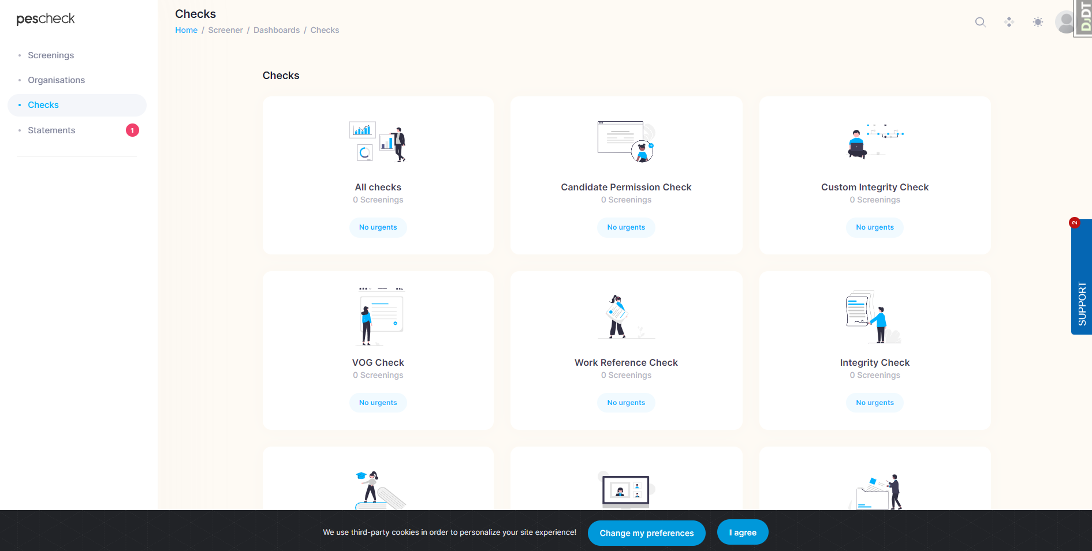Image resolution: width=1092 pixels, height=551 pixels.
Task: Click No urgents under VOG Check
Action: 378,403
